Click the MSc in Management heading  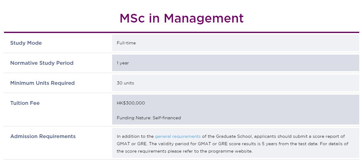[x=181, y=18]
